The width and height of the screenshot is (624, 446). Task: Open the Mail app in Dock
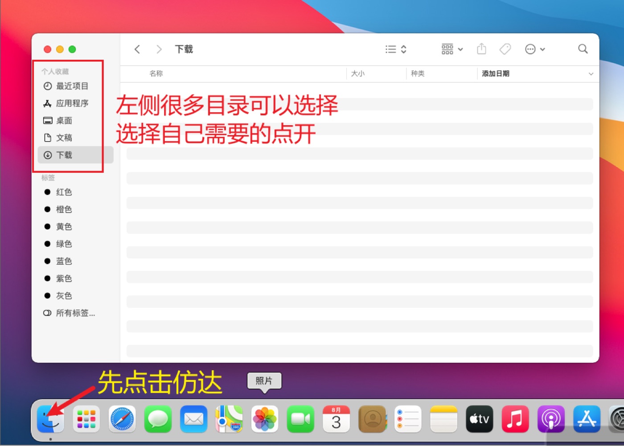click(193, 419)
